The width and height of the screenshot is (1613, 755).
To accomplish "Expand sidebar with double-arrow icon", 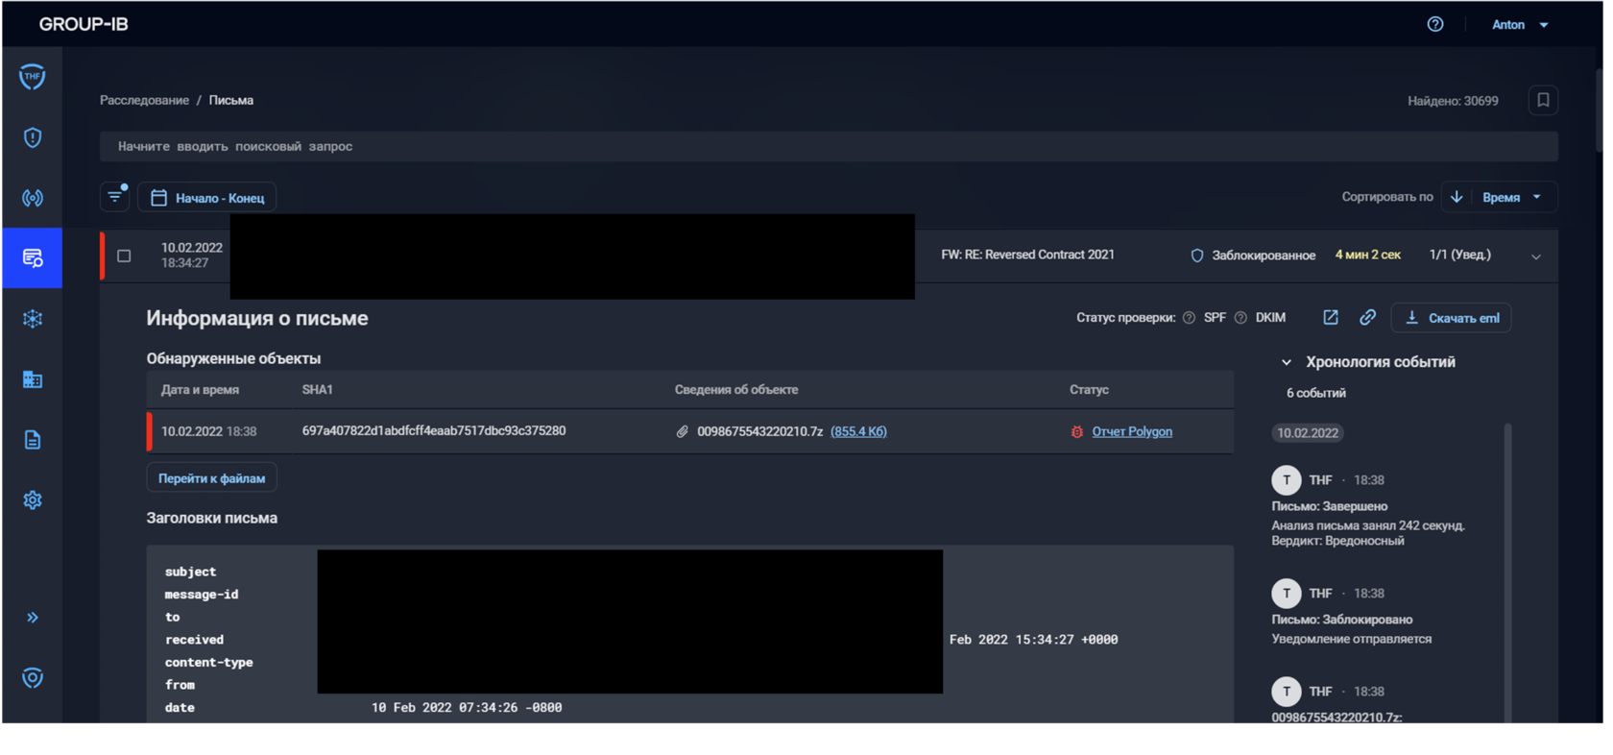I will tap(33, 618).
